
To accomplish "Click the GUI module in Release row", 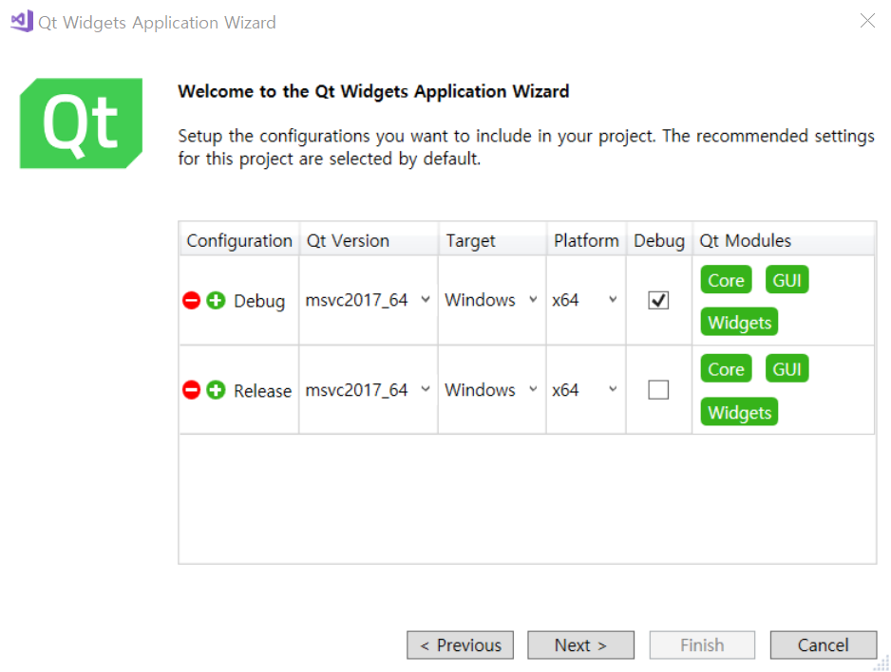I will [x=787, y=369].
